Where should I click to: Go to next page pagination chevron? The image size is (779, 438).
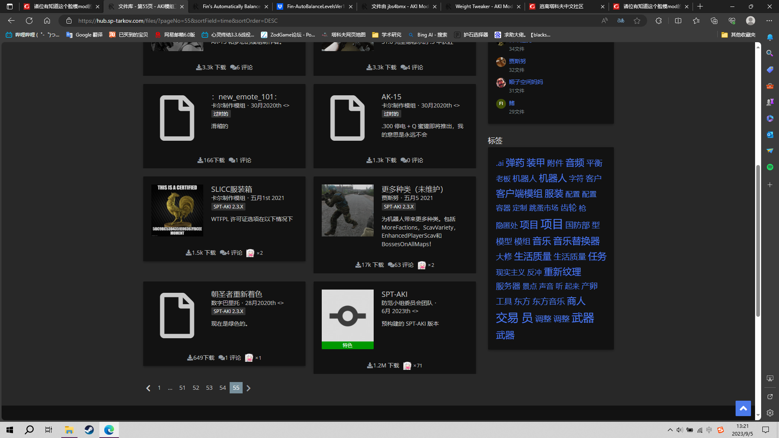tap(249, 388)
